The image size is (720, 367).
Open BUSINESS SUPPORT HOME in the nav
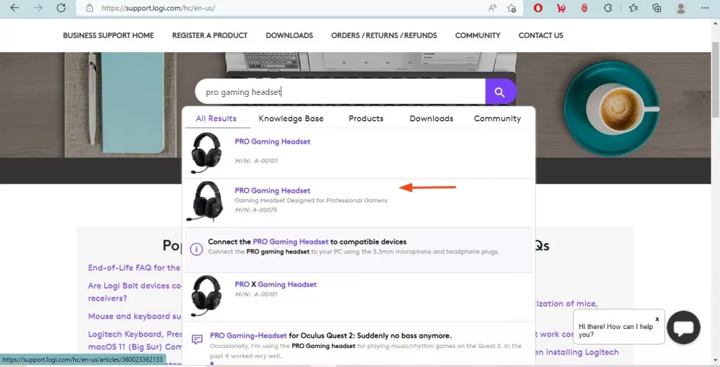pos(108,35)
